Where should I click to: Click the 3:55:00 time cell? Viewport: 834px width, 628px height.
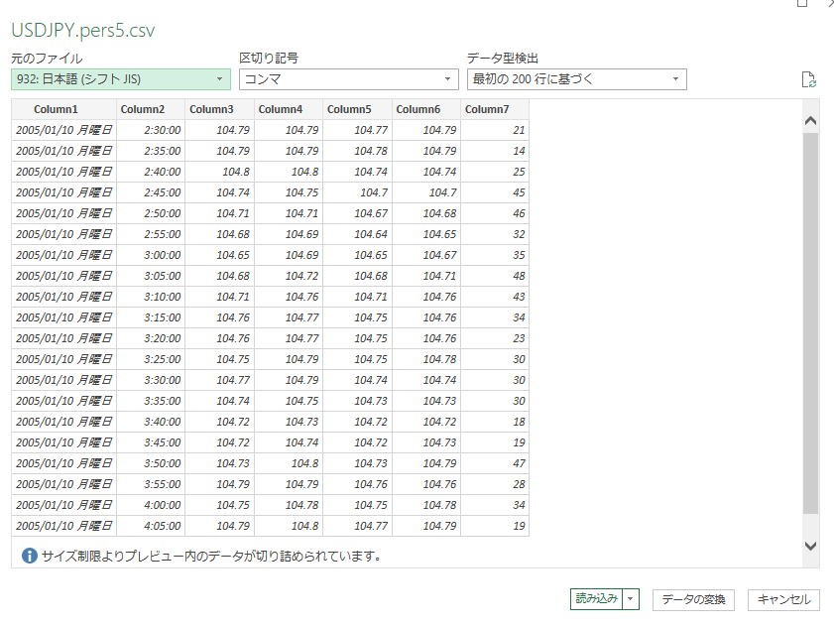151,484
